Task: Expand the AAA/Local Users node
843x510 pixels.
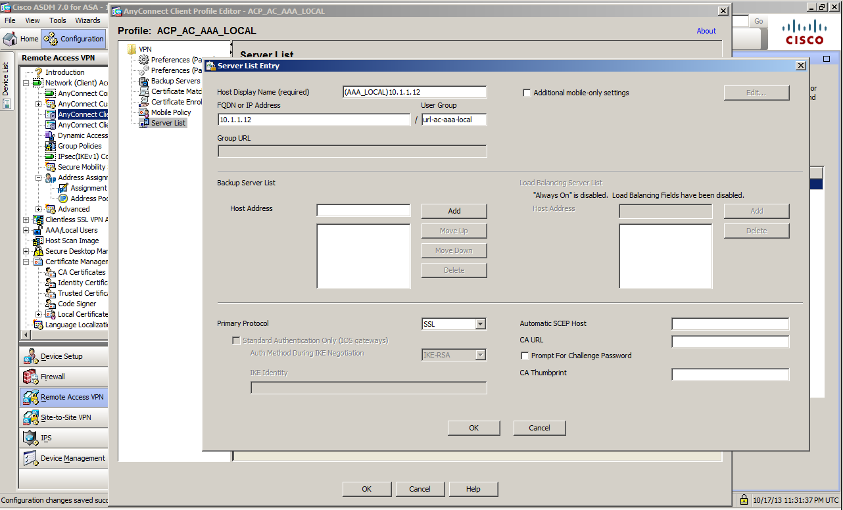Action: tap(26, 230)
